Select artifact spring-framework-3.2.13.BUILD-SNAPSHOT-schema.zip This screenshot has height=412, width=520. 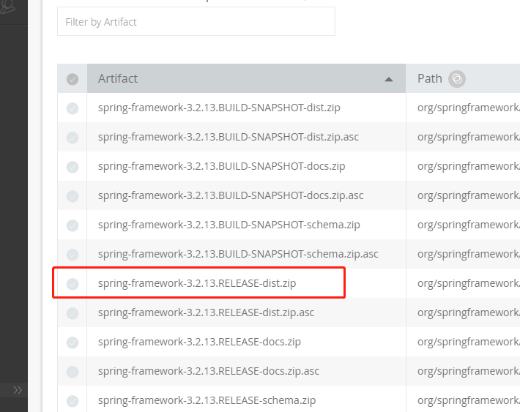pos(229,225)
